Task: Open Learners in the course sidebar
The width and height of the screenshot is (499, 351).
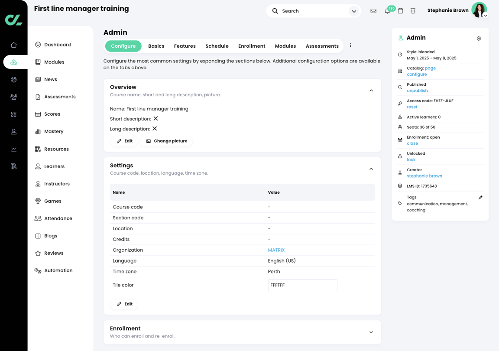Action: pos(50,166)
